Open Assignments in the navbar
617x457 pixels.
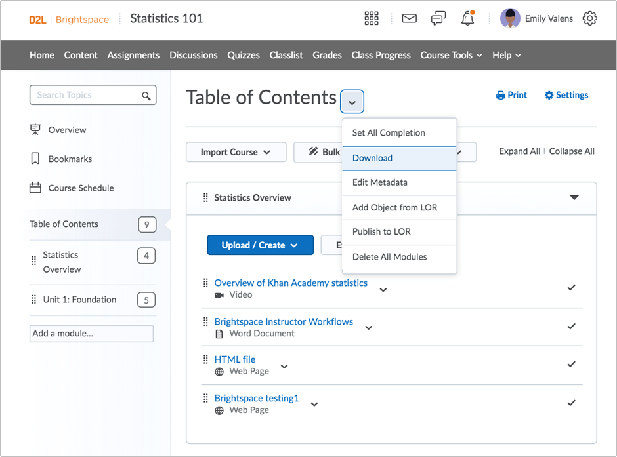coord(133,56)
